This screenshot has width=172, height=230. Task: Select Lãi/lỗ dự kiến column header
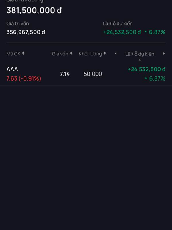pos(140,54)
